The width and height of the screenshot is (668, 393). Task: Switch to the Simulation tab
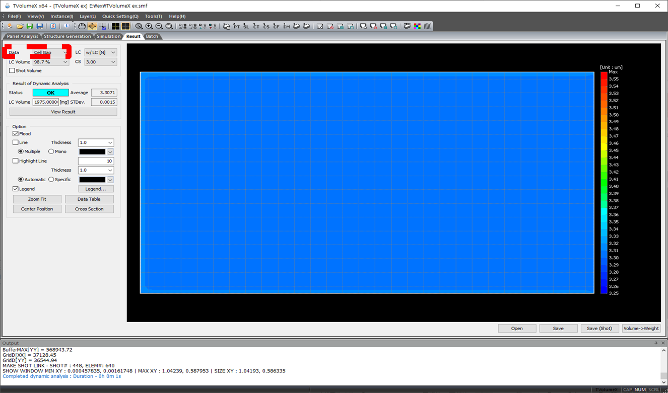[x=109, y=36]
